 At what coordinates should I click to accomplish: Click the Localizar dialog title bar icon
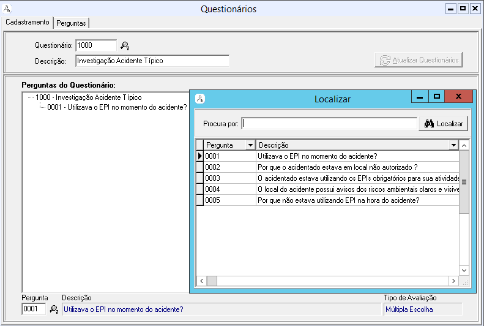point(199,98)
